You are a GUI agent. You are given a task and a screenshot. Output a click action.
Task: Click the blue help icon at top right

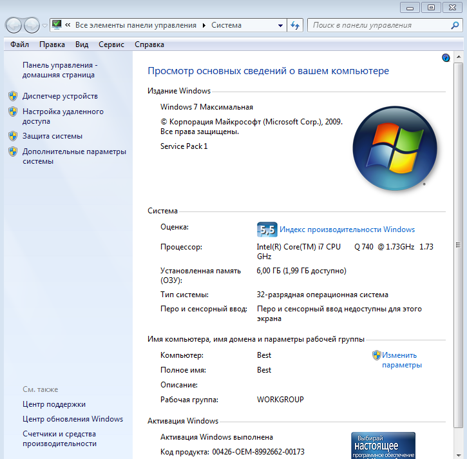tap(446, 57)
